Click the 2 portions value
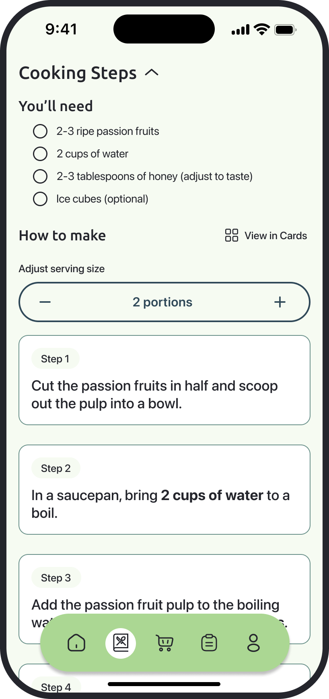The image size is (329, 699). [x=162, y=302]
